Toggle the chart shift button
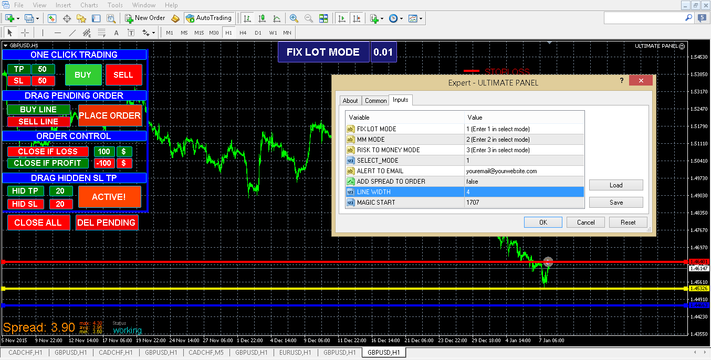The width and height of the screenshot is (711, 360). coord(357,18)
